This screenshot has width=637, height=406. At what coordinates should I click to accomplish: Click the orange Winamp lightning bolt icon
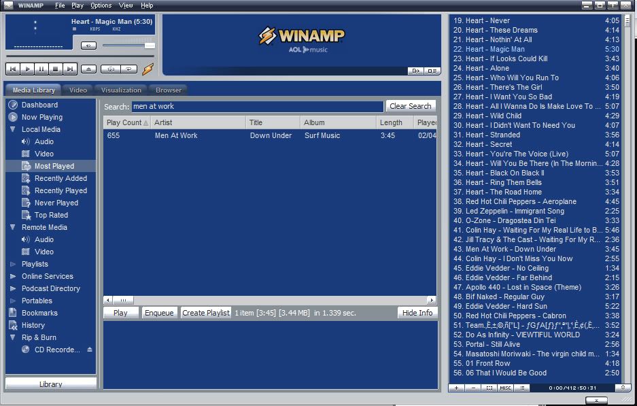click(148, 69)
